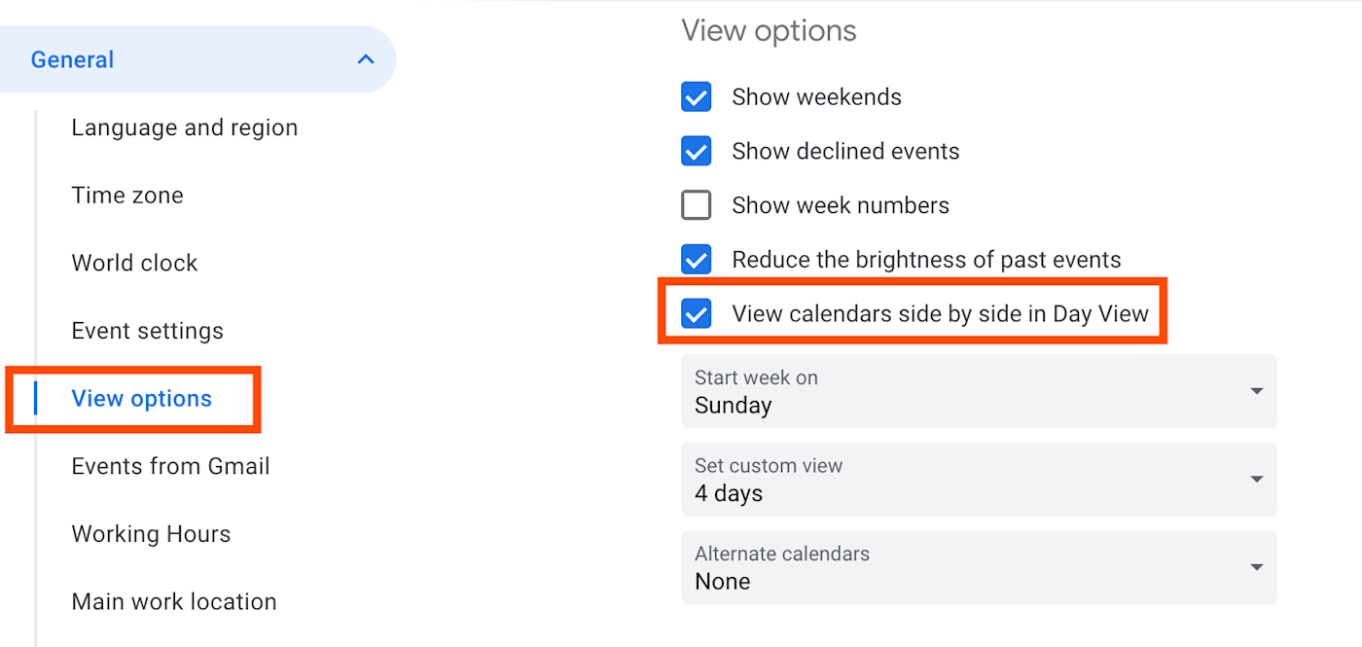Open Language and region settings
Screen dimensions: 1362x647
(184, 127)
